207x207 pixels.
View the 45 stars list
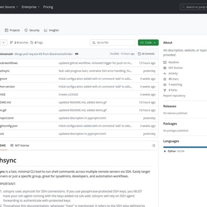click(174, 79)
